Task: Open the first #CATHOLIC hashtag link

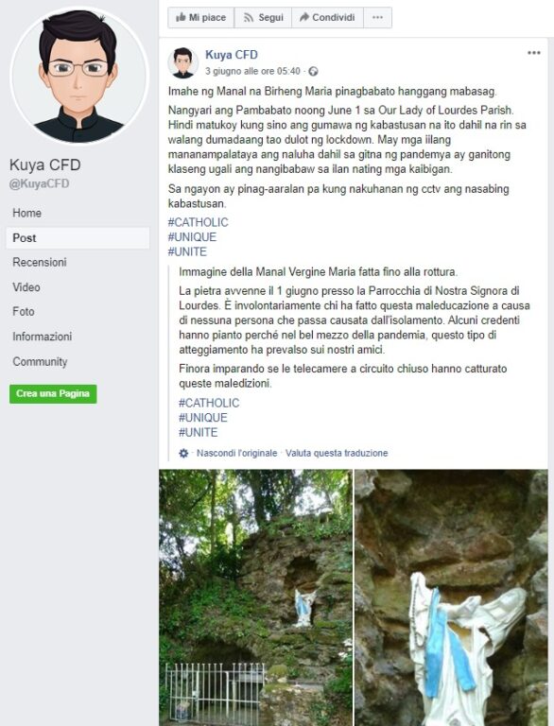Action: (x=199, y=222)
